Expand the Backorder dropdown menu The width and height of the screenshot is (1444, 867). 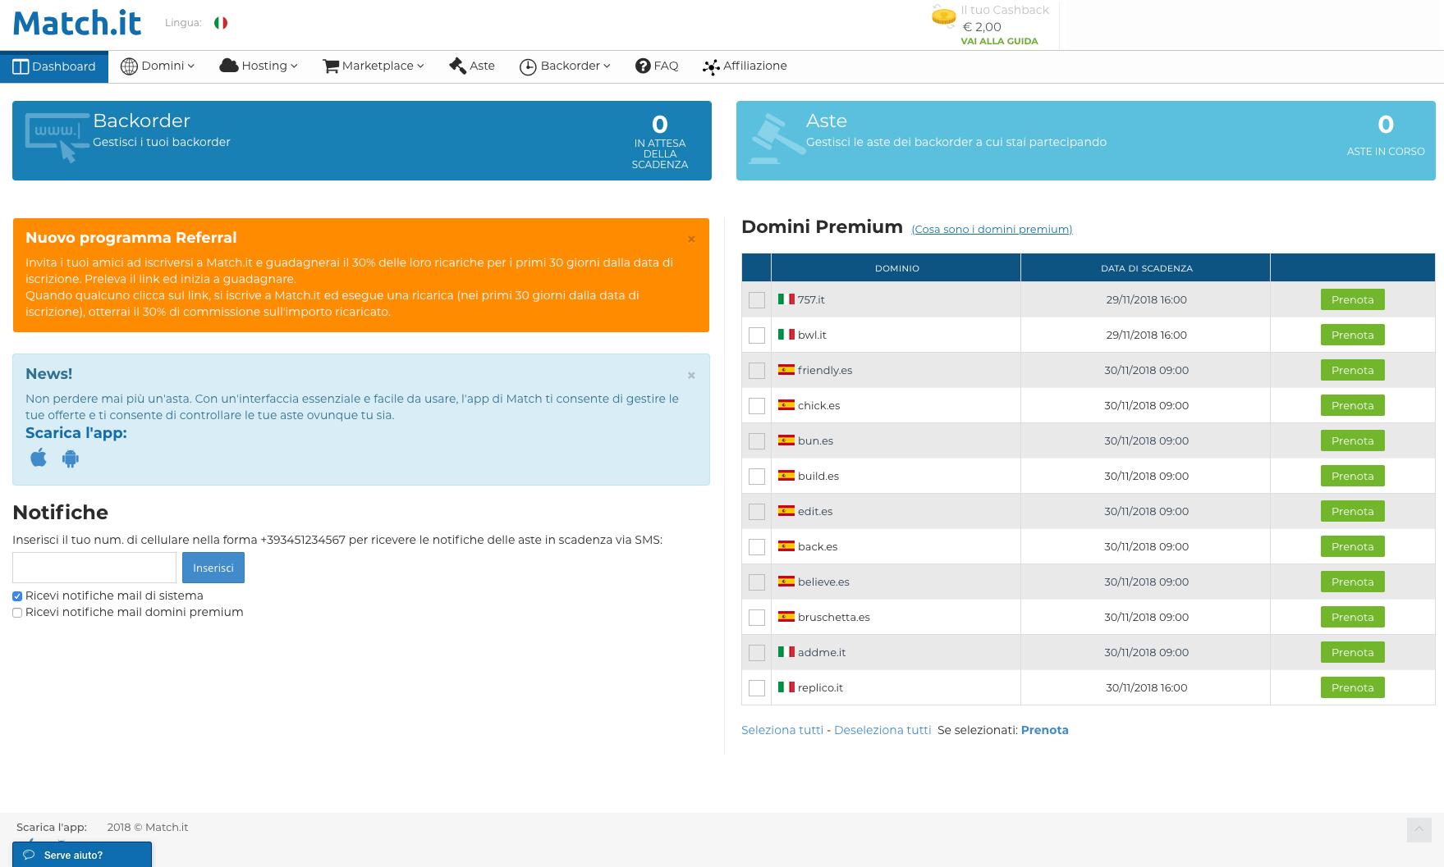click(x=565, y=66)
